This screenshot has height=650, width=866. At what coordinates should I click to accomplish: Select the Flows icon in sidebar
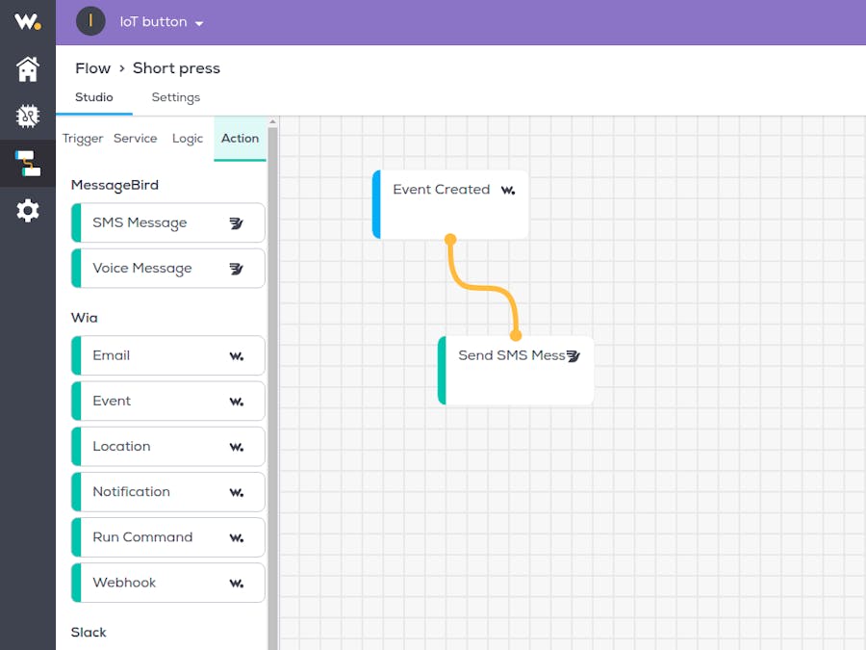pos(28,164)
